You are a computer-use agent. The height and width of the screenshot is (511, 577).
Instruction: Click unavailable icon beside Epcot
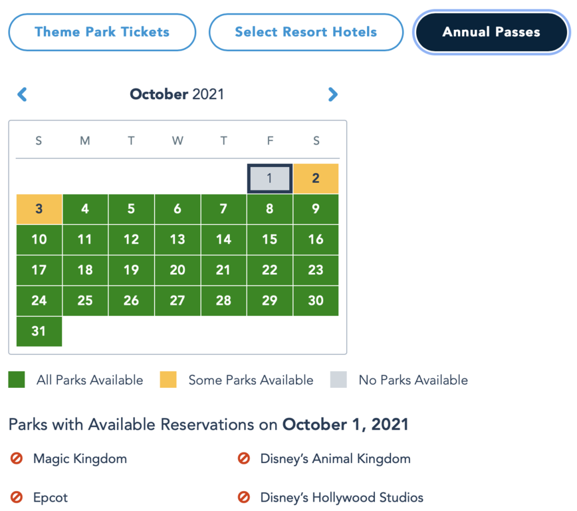[17, 497]
